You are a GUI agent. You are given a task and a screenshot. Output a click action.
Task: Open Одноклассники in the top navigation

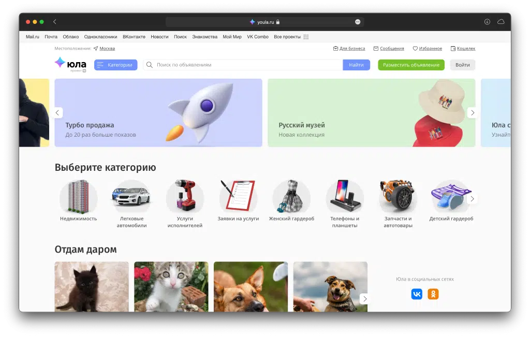click(101, 37)
